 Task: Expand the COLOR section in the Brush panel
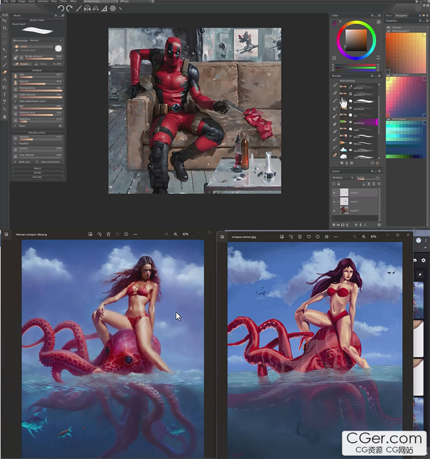tap(38, 173)
